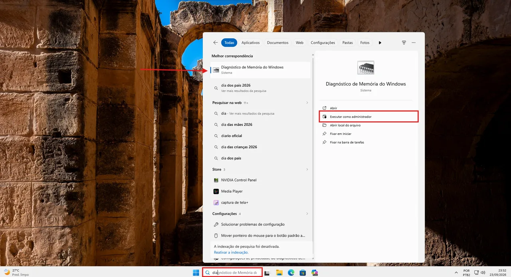Screen dimensions: 511x277
Task: Click the results list scrollbar
Action: 313,156
